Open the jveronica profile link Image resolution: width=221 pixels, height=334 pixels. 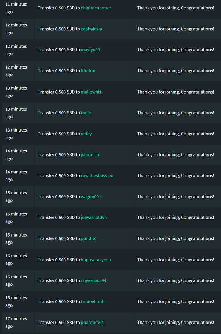coord(90,155)
